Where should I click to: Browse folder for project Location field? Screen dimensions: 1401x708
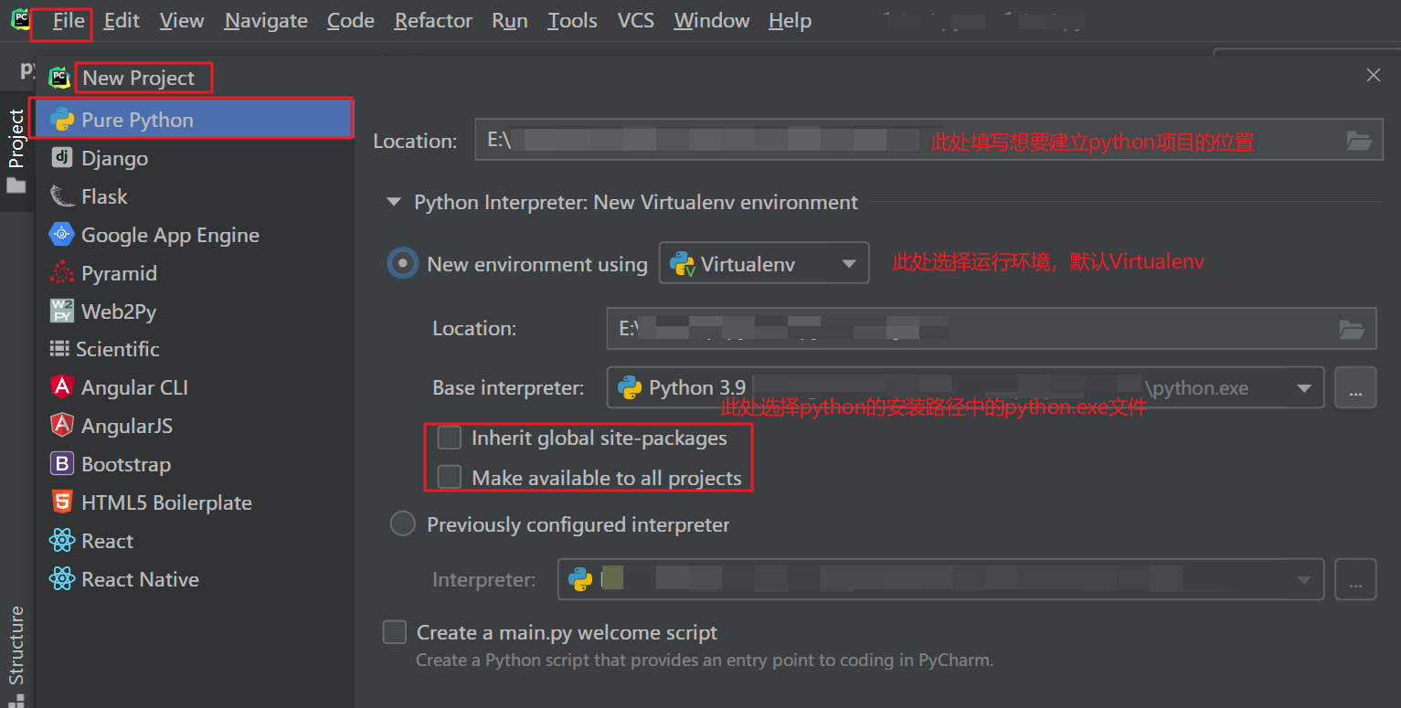1359,141
